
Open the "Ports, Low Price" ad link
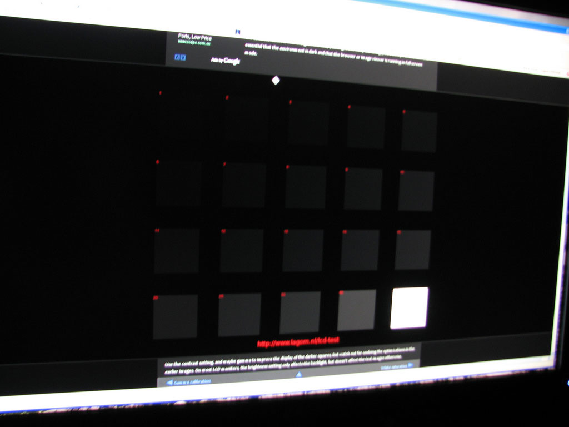195,37
